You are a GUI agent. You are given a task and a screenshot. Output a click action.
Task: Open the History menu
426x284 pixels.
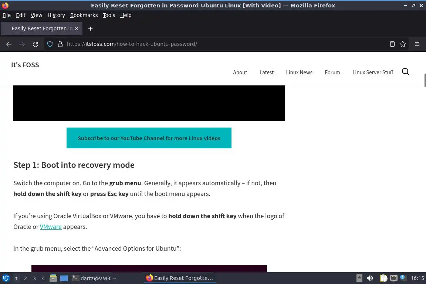tap(56, 15)
